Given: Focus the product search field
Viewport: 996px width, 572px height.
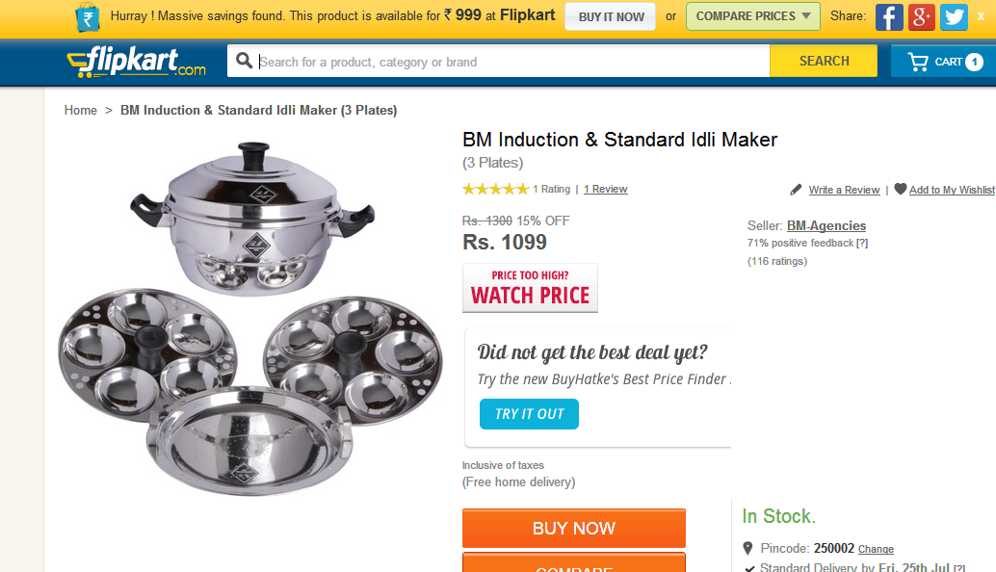Looking at the screenshot, I should coord(511,62).
